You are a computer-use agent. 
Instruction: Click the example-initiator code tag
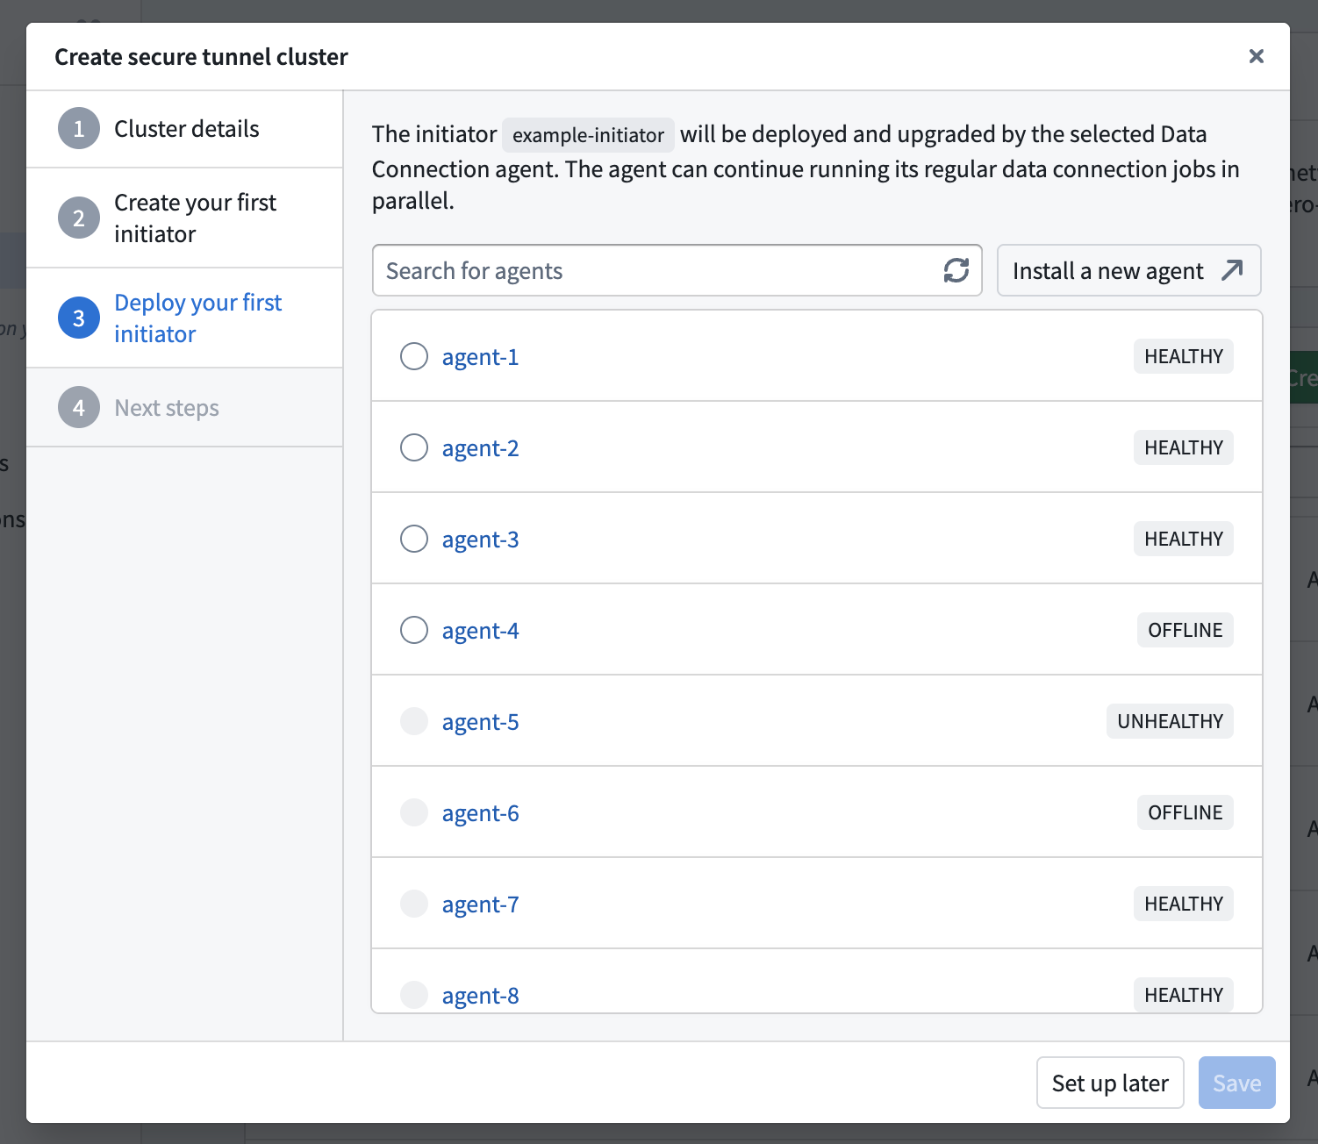pos(588,135)
